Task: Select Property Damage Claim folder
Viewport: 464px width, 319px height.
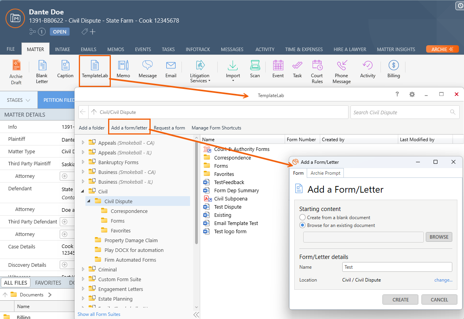Action: coord(131,240)
